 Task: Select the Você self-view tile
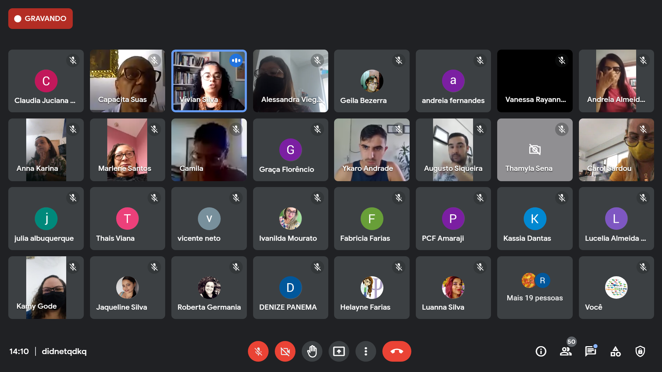coord(616,288)
